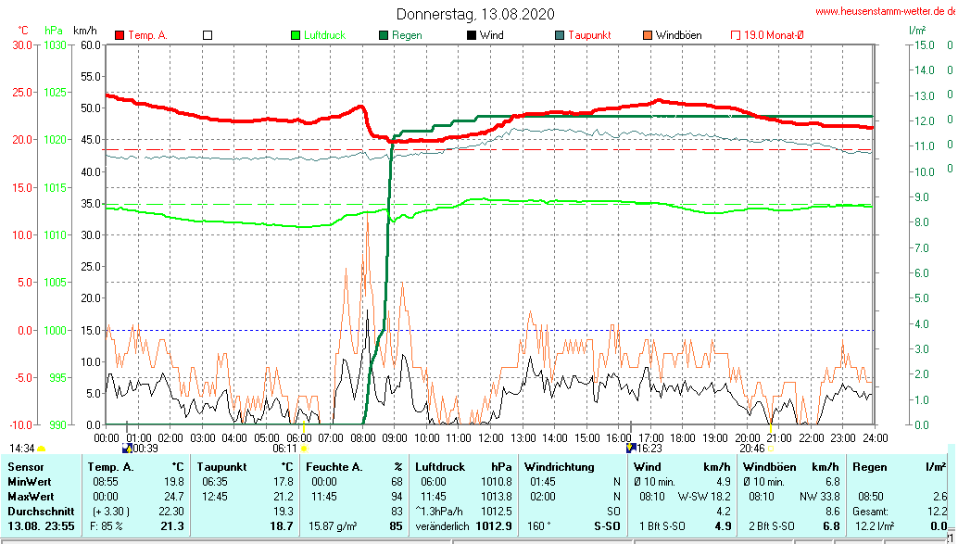Click the sunrise marker at 06:11

click(303, 449)
